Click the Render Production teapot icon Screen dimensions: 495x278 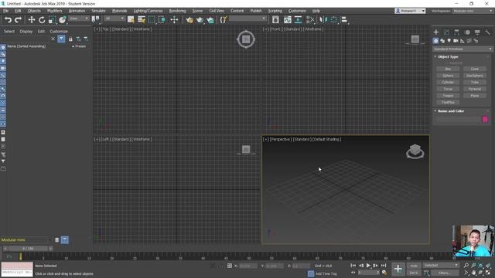tap(210, 20)
